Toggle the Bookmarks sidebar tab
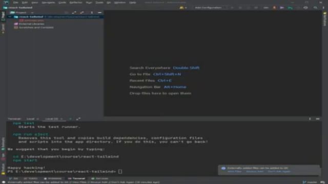Viewport: 328px width, 184px height. (3, 144)
